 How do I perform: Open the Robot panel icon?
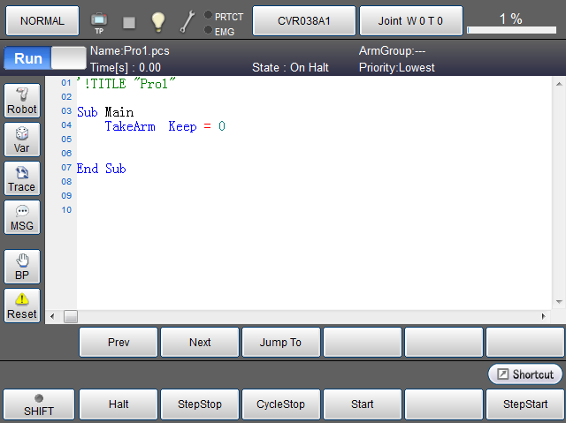(22, 101)
